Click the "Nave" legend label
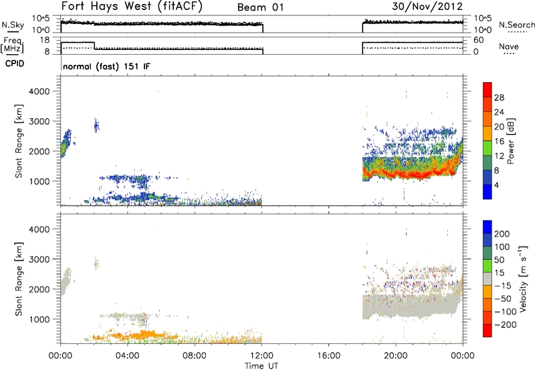Screen dimensions: 535x370 pos(509,46)
